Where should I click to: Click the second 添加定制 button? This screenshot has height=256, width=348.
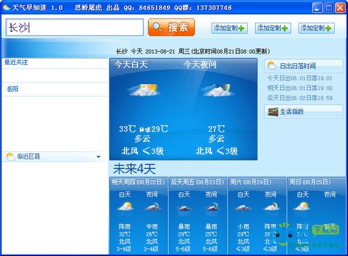pyautogui.click(x=273, y=28)
